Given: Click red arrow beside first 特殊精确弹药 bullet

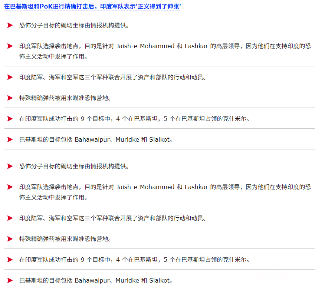Looking at the screenshot, I should point(10,98).
